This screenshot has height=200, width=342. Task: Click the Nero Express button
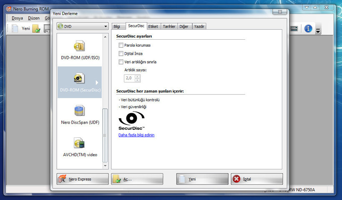(83, 179)
